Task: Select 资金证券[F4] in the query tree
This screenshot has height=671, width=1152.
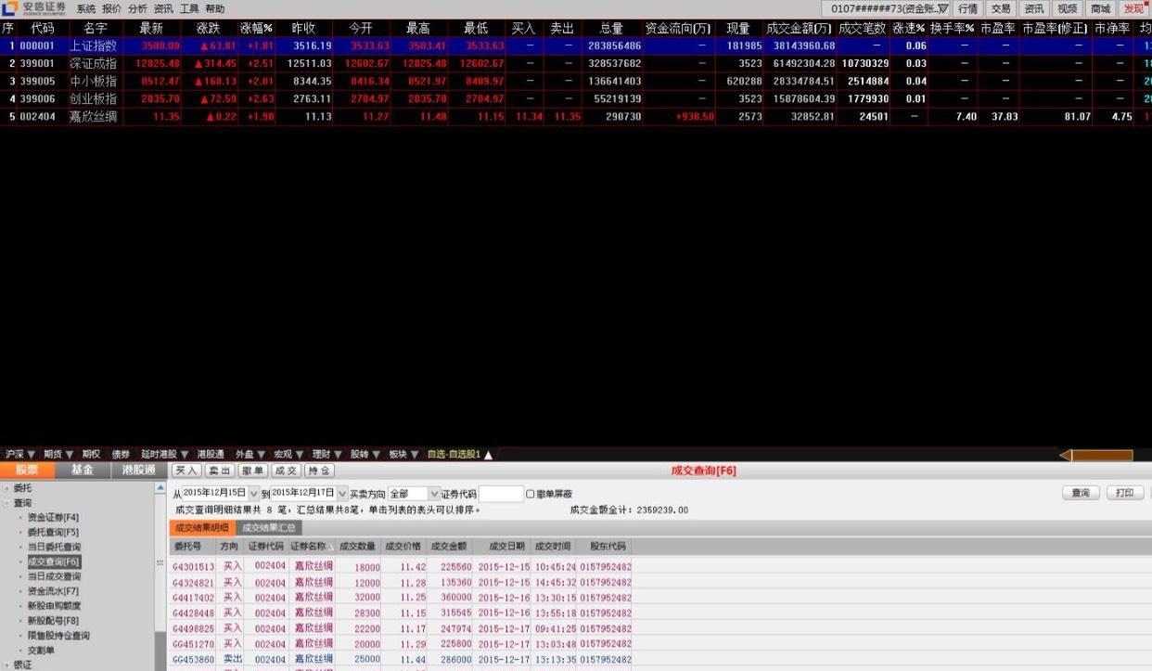Action: [x=53, y=518]
